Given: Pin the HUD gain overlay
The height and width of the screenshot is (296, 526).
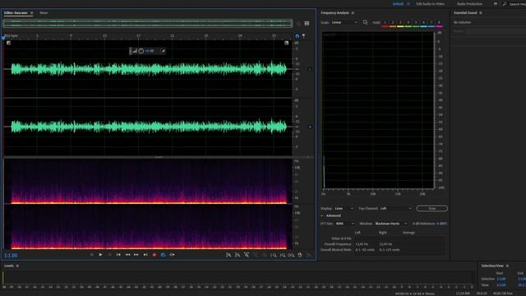Looking at the screenshot, I should tap(163, 51).
